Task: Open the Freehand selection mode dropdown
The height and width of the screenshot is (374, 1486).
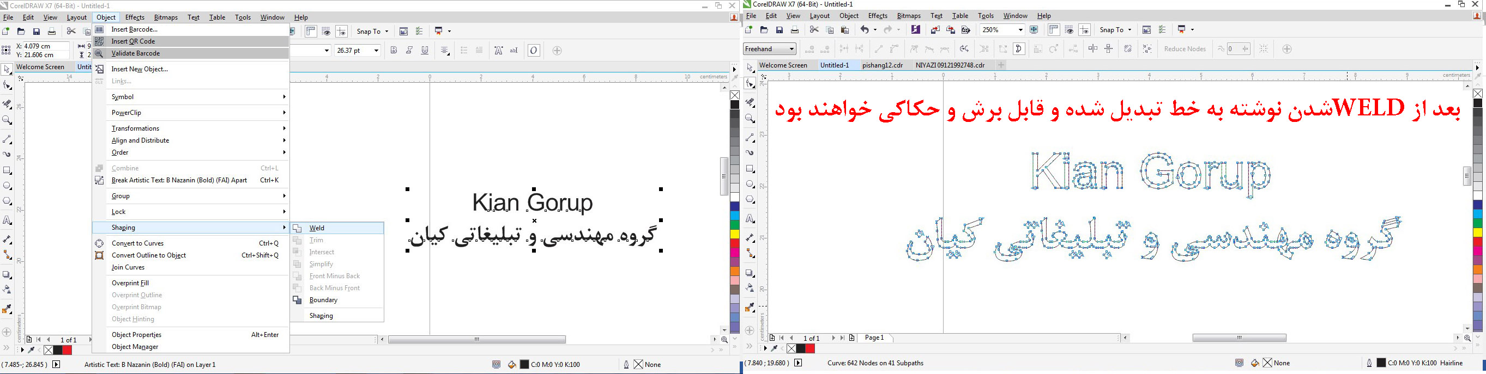Action: pos(770,49)
